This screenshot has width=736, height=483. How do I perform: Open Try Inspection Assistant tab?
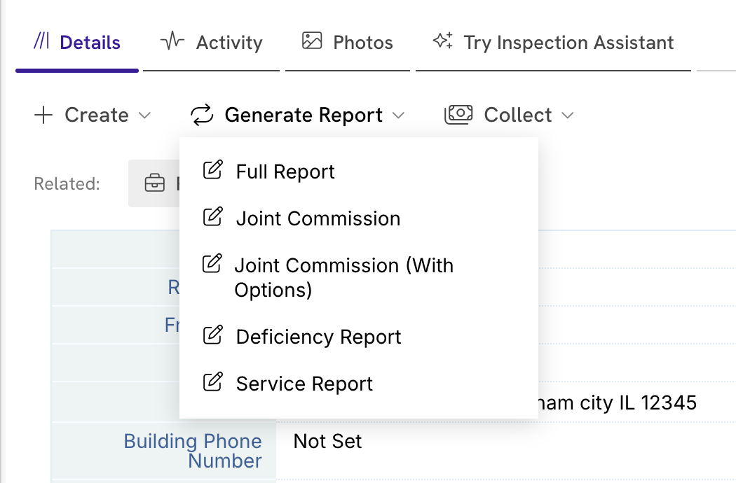point(553,43)
